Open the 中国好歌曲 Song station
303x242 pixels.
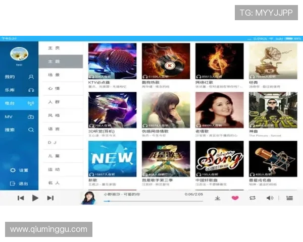pos(220,159)
